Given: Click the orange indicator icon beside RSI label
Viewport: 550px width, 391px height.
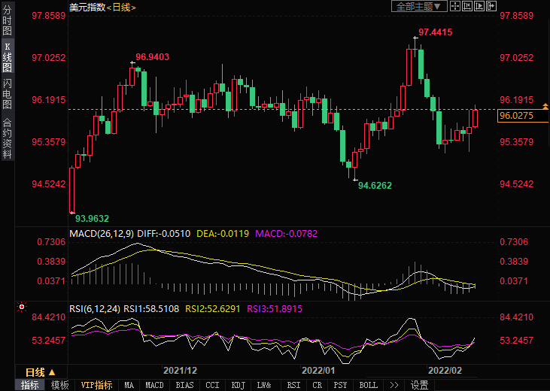Looking at the screenshot, I should (x=22, y=308).
